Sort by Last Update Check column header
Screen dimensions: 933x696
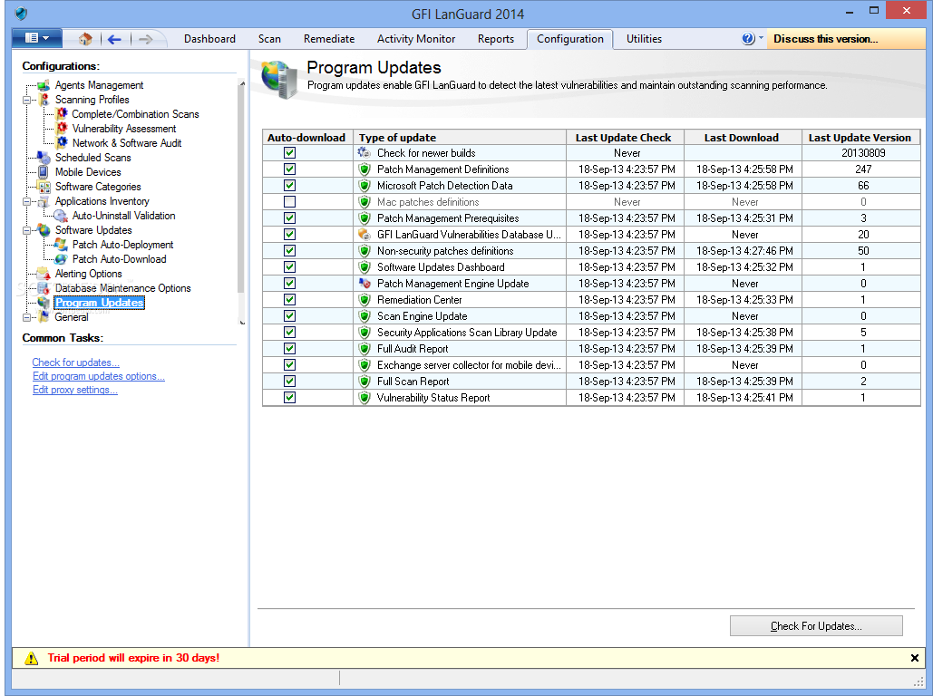(625, 138)
